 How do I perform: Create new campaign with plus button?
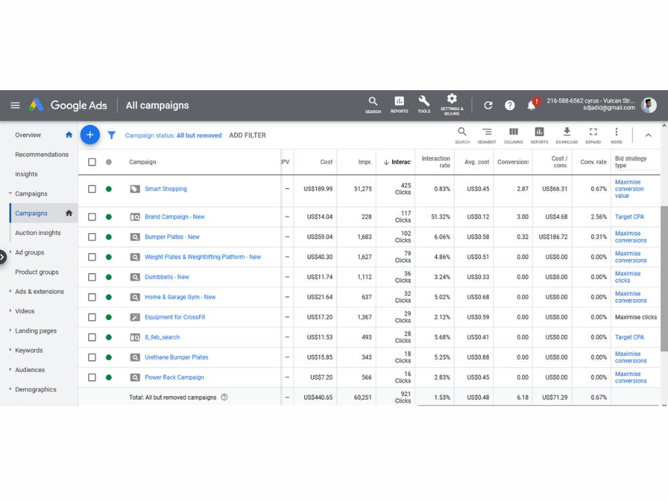pyautogui.click(x=90, y=135)
